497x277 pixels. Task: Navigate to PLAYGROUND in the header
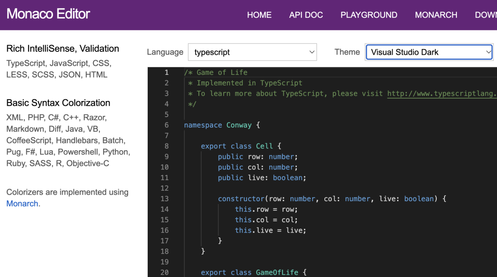pyautogui.click(x=369, y=15)
